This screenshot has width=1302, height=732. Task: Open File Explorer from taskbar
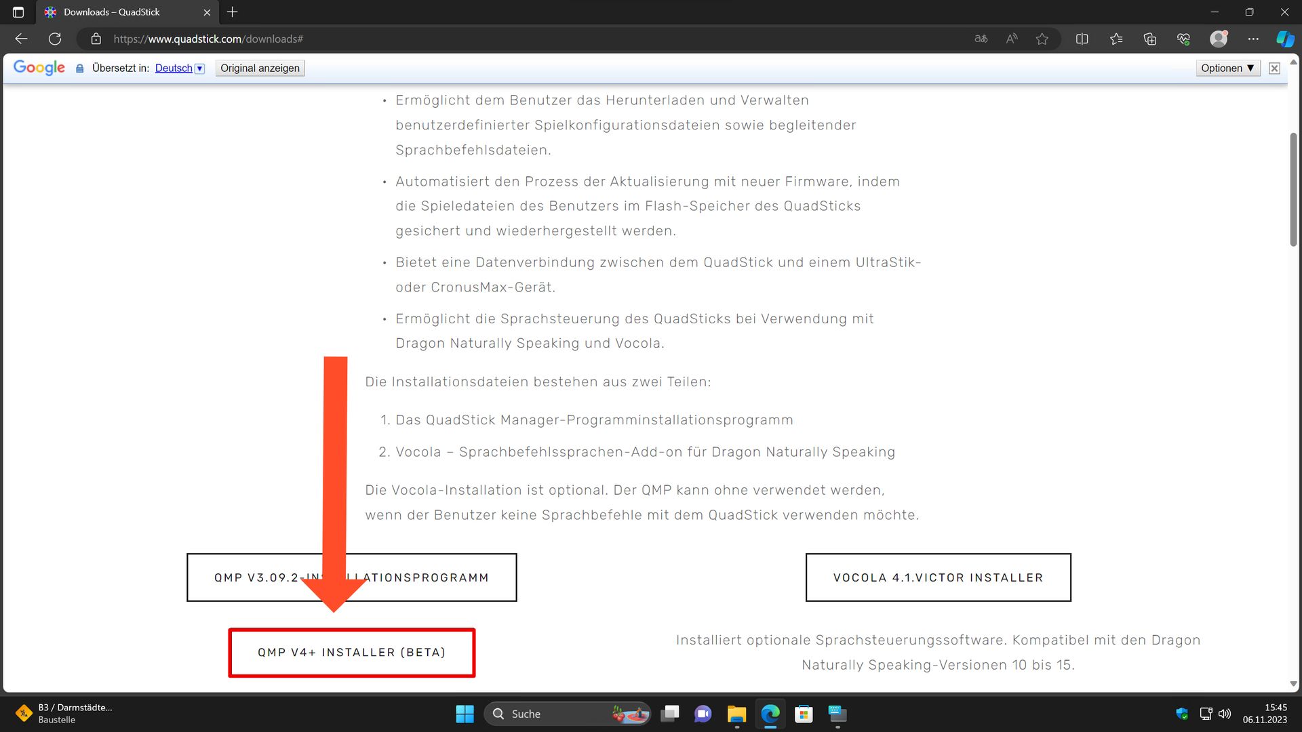point(736,714)
